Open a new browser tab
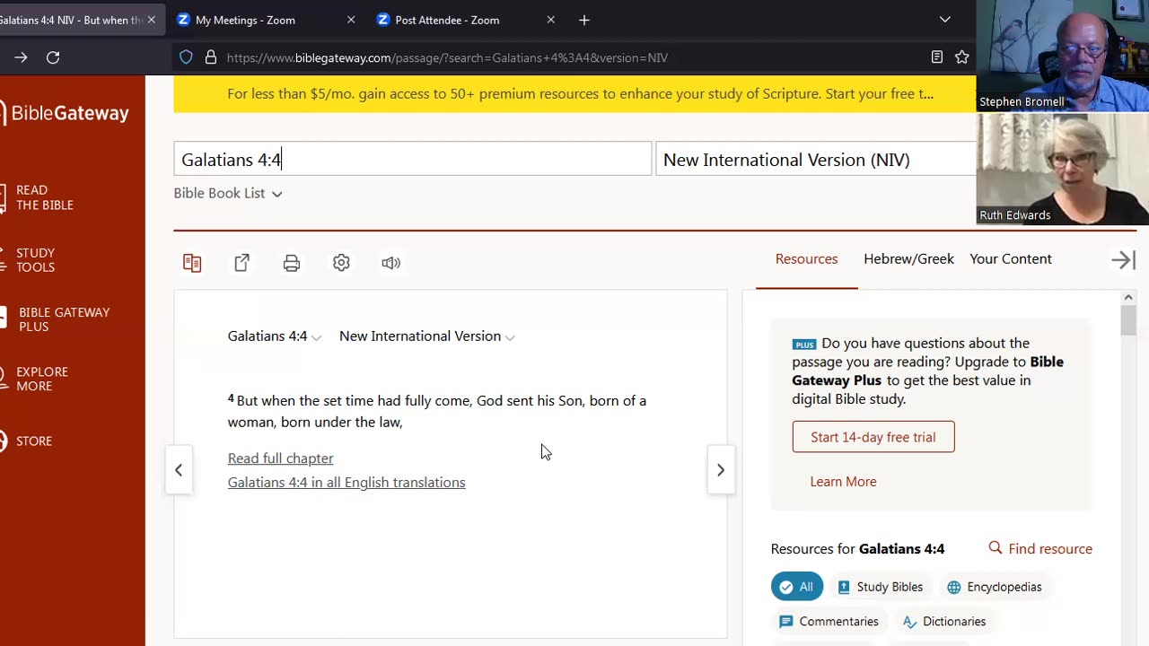Viewport: 1149px width, 646px height. point(584,20)
